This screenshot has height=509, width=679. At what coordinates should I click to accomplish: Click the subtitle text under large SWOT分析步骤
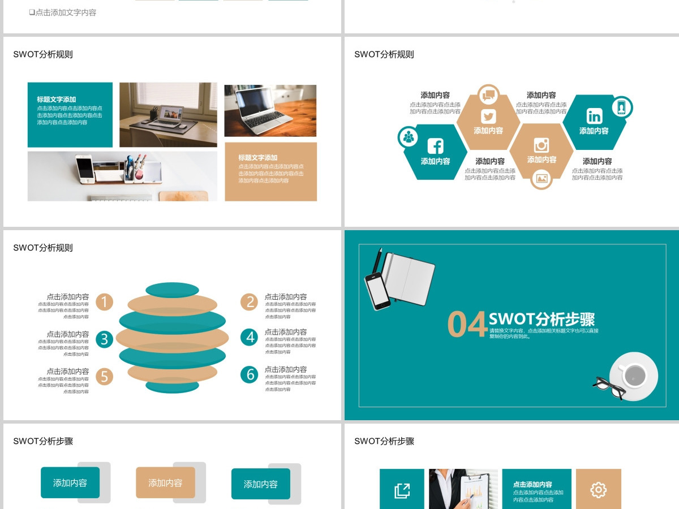coord(544,334)
